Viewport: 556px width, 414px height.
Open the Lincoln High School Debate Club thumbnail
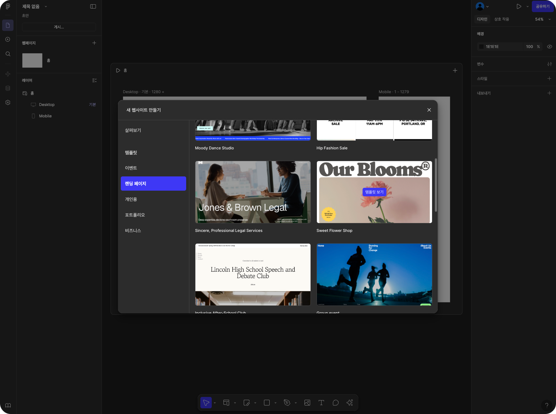pos(253,275)
